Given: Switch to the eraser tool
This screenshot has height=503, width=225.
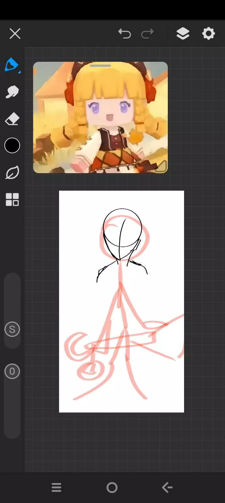Looking at the screenshot, I should click(x=12, y=119).
